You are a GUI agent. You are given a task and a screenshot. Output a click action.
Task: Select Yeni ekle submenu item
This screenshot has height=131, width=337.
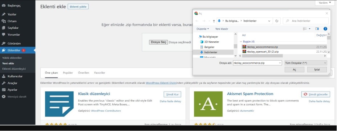click(x=8, y=64)
